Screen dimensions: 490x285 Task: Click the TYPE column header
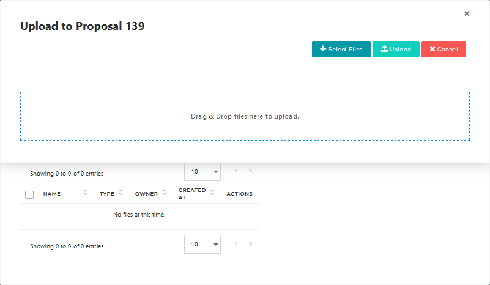(x=107, y=194)
